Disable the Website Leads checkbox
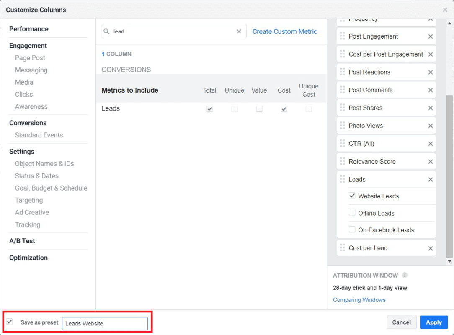Image resolution: width=454 pixels, height=335 pixels. 352,196
